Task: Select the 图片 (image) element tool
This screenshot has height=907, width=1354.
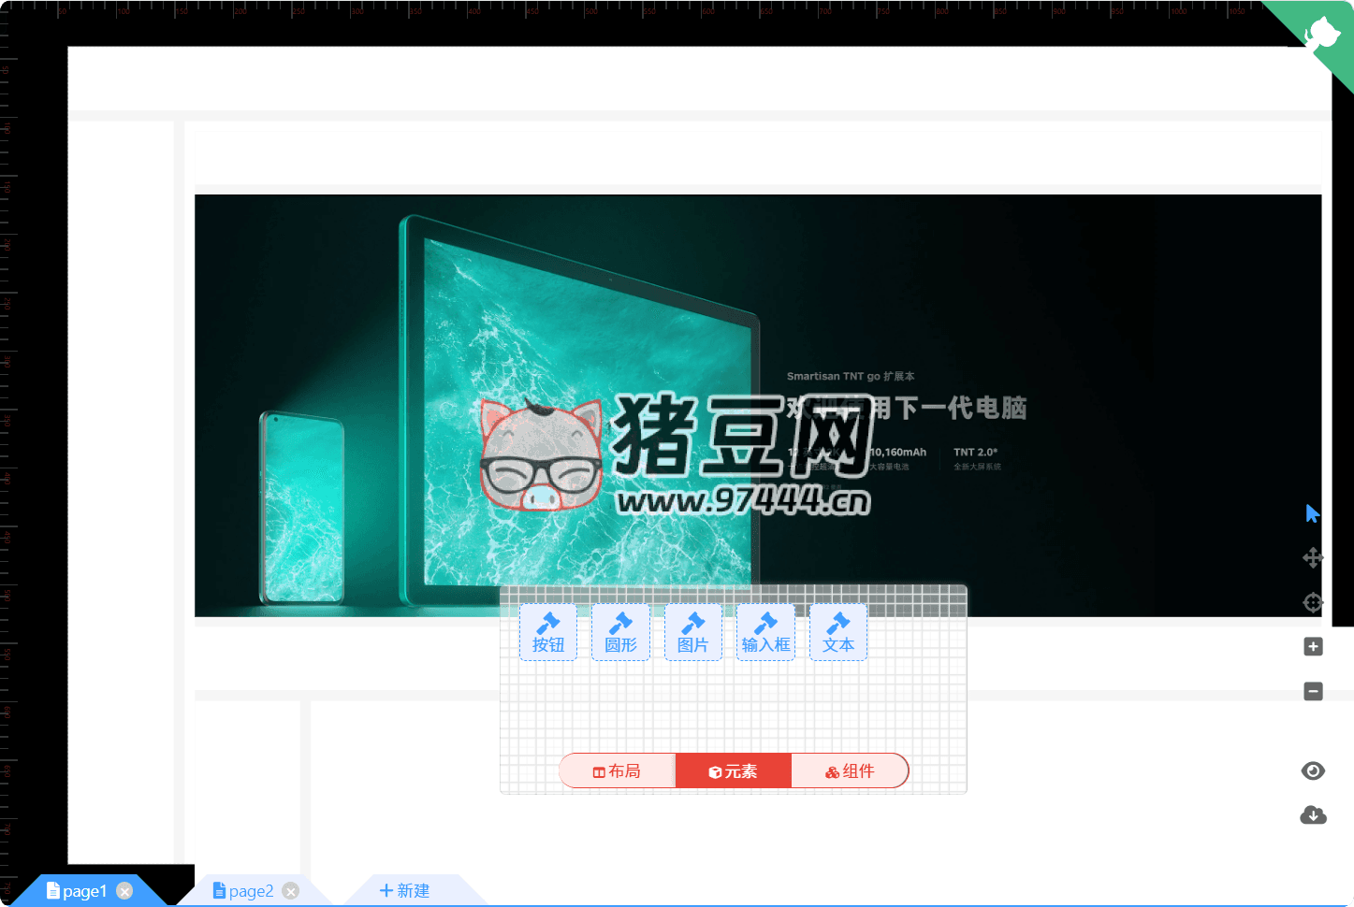Action: 692,632
